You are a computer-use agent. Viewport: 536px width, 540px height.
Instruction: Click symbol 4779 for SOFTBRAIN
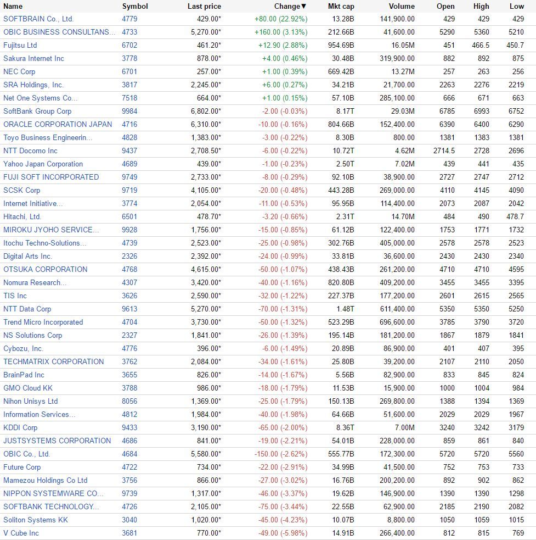point(129,19)
